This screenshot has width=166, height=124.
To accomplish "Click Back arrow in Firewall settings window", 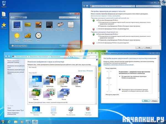I will 84,6.
